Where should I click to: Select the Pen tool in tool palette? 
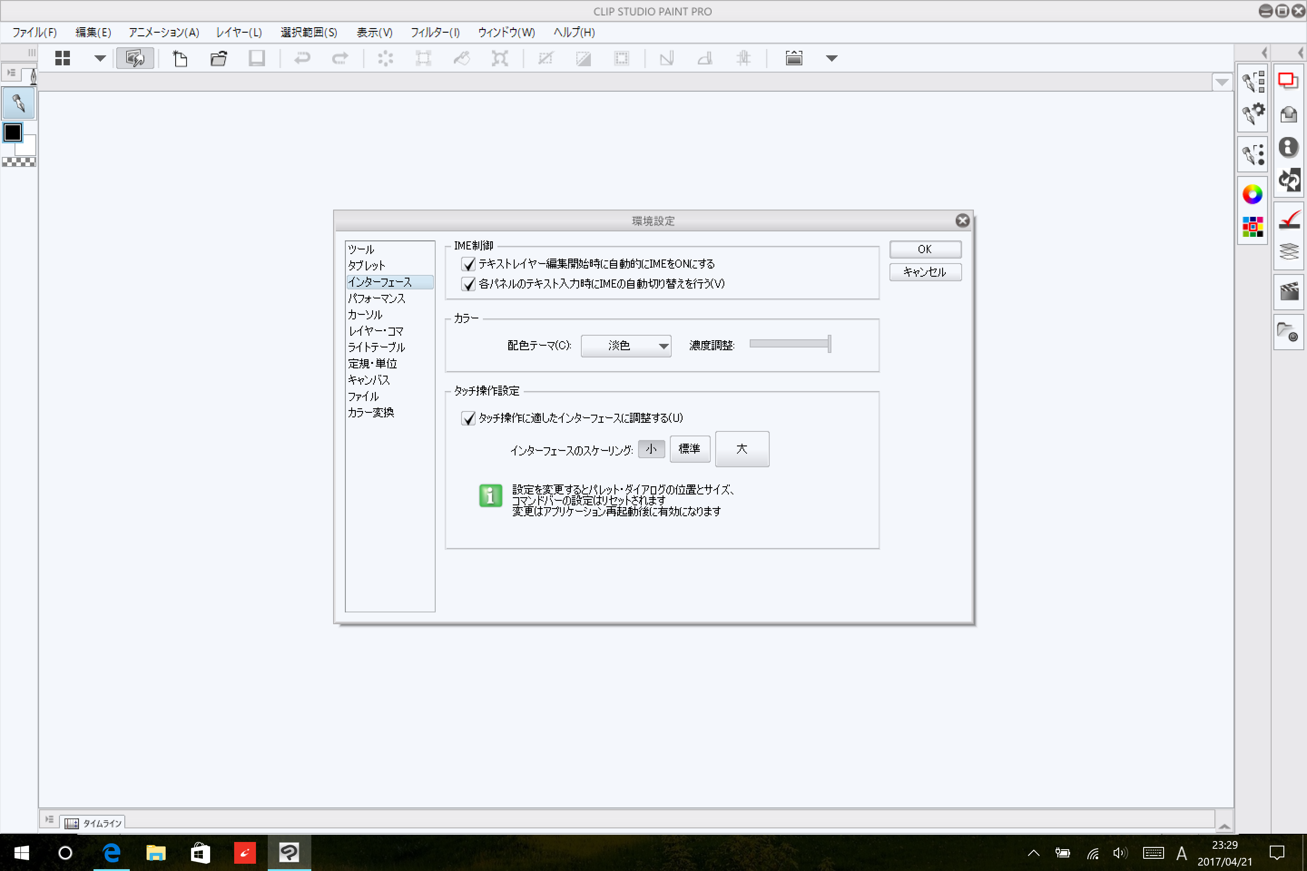tap(18, 103)
